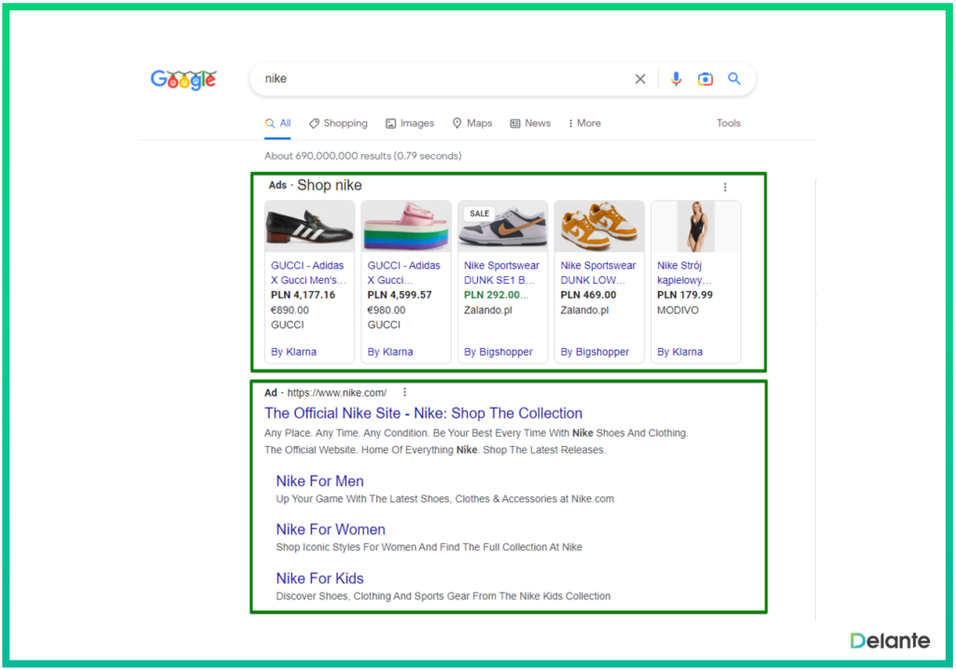This screenshot has height=669, width=956.
Task: Follow the Nike For Men sitelink
Action: (319, 481)
